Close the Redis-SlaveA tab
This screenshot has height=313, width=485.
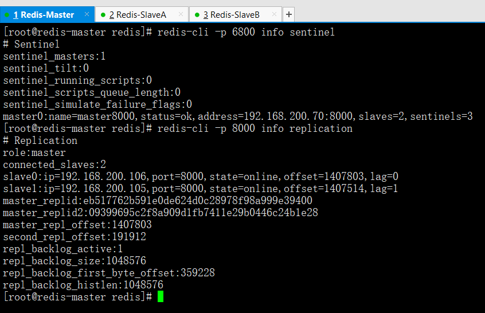tap(181, 14)
